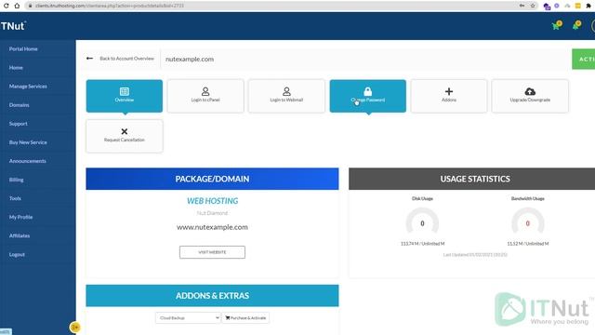Image resolution: width=595 pixels, height=335 pixels.
Task: Click the key icon in address bar
Action: click(522, 6)
